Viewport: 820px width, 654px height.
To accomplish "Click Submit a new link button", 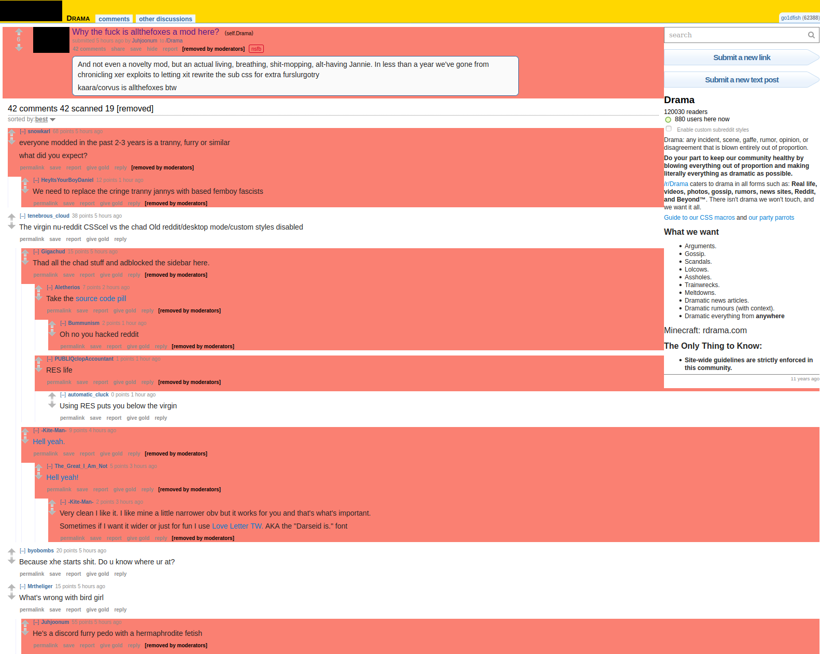I will [x=742, y=58].
